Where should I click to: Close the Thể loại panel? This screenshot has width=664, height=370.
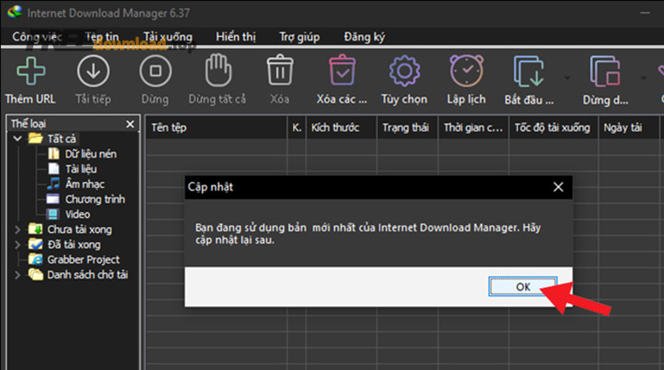130,124
